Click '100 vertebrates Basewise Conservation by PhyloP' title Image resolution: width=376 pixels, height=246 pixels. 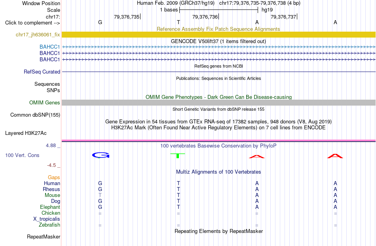pos(218,146)
